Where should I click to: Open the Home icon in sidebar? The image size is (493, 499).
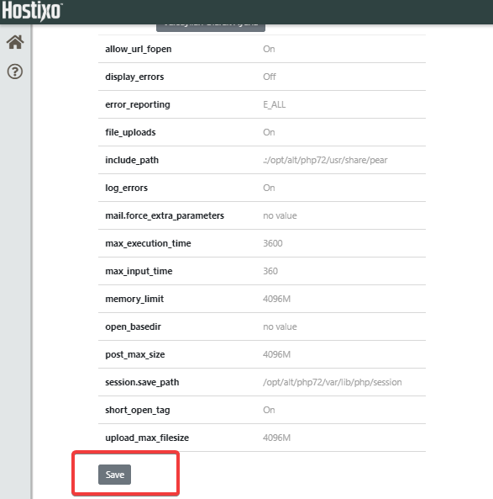[15, 42]
